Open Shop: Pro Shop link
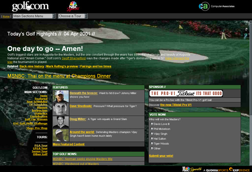This screenshot has width=252, height=172. (37, 128)
